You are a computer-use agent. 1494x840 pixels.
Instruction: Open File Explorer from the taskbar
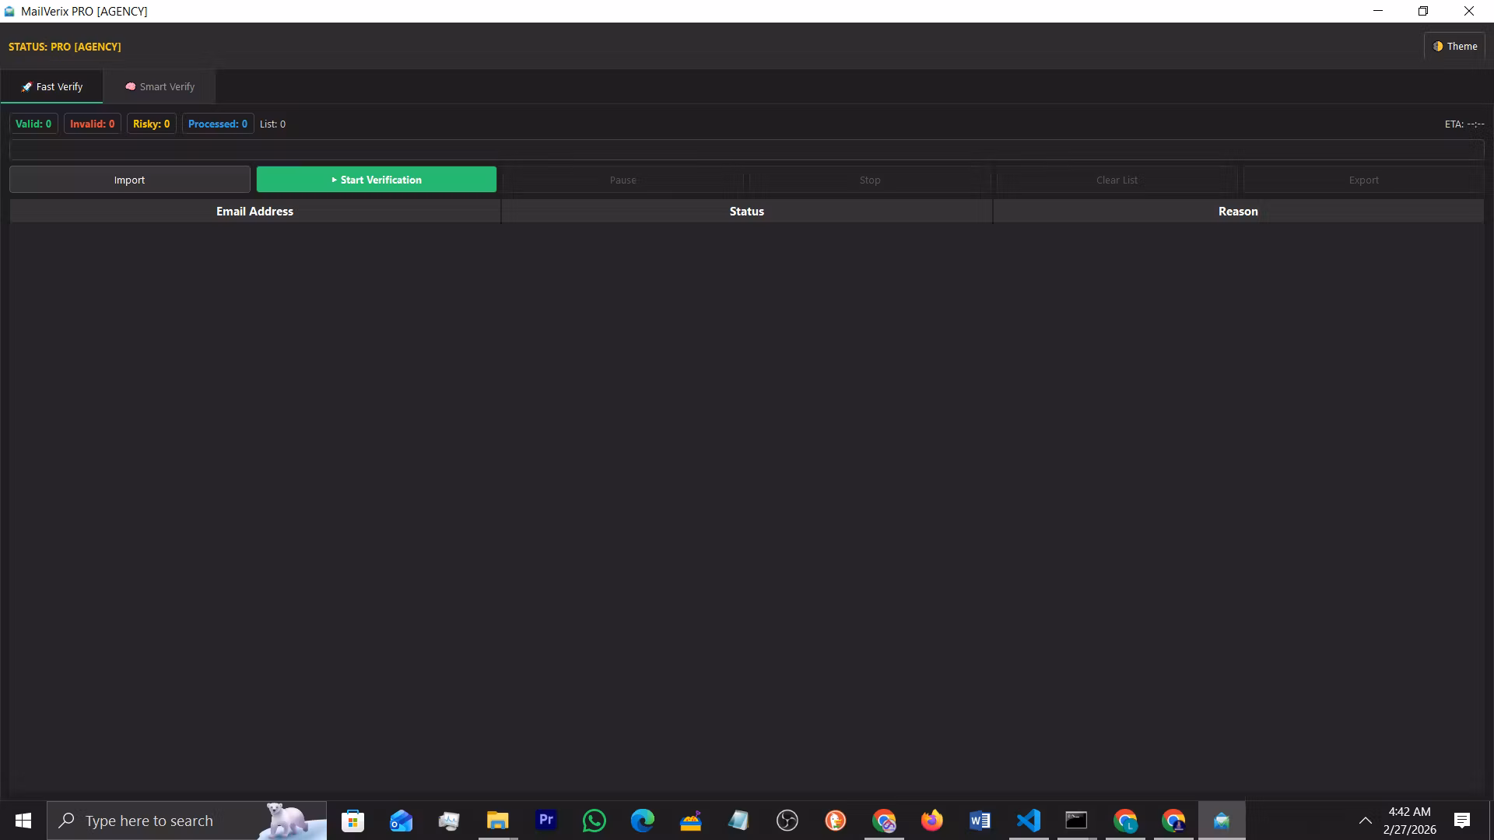click(497, 821)
